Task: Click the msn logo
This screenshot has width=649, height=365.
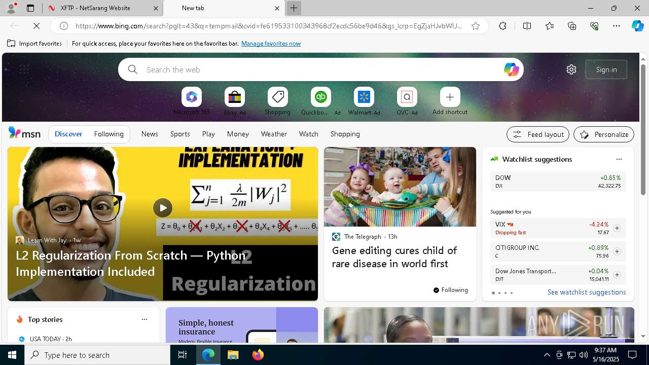Action: pos(24,133)
